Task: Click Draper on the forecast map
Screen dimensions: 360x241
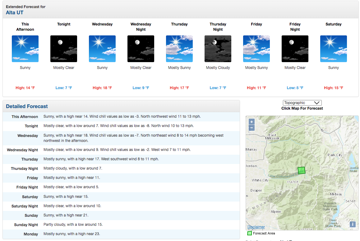Action: point(256,190)
